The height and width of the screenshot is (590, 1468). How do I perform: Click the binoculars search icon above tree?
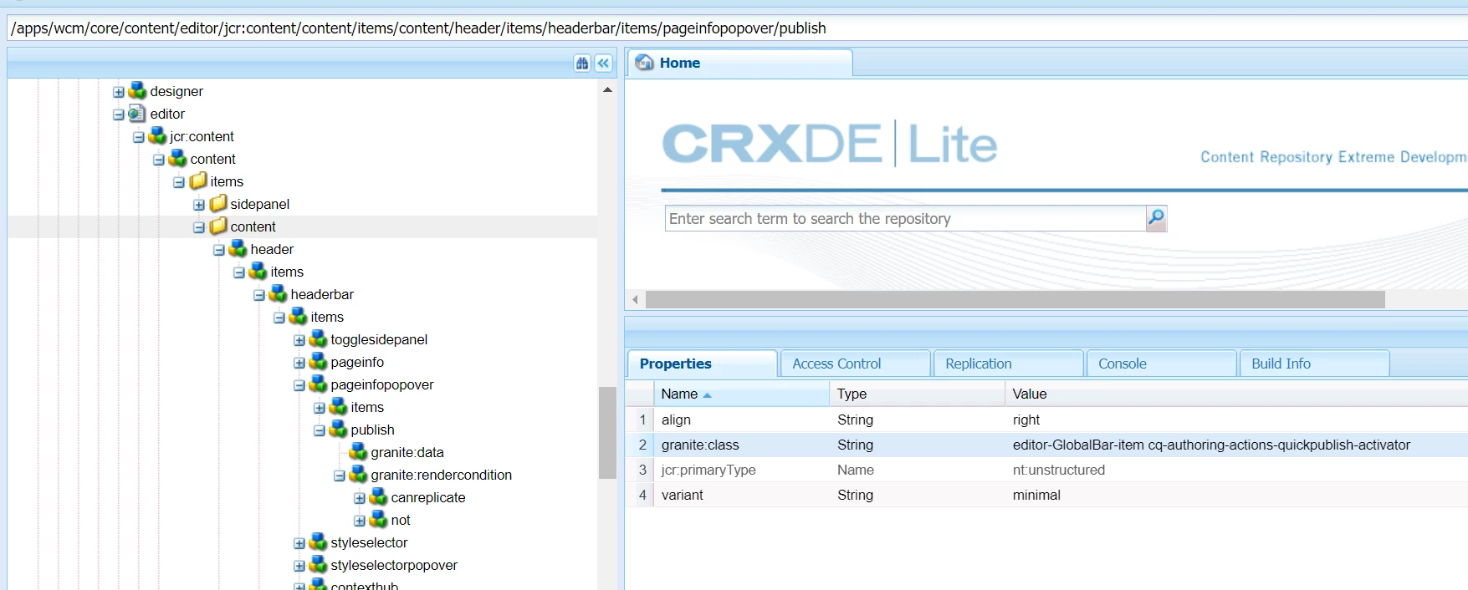(582, 63)
